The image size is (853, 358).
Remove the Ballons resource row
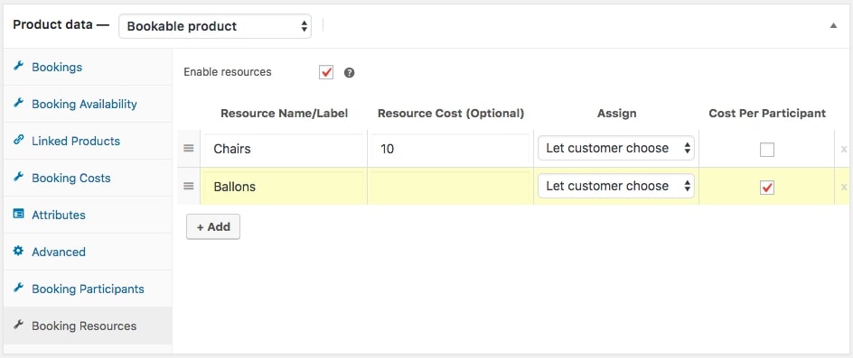pos(844,187)
